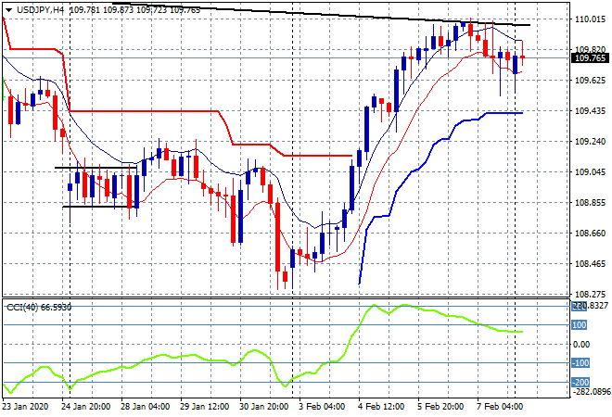Click the 30 Jan 20:00 time label
Screen dimensions: 612x417
click(x=263, y=407)
